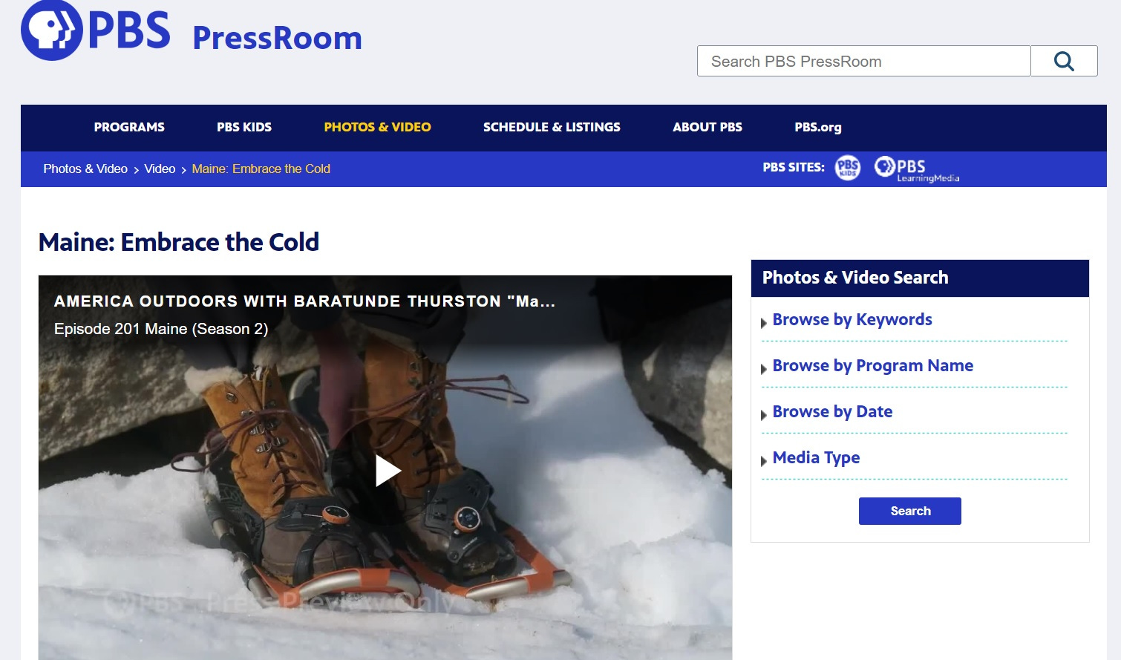Open the Video breadcrumb link
The height and width of the screenshot is (660, 1121).
click(160, 169)
